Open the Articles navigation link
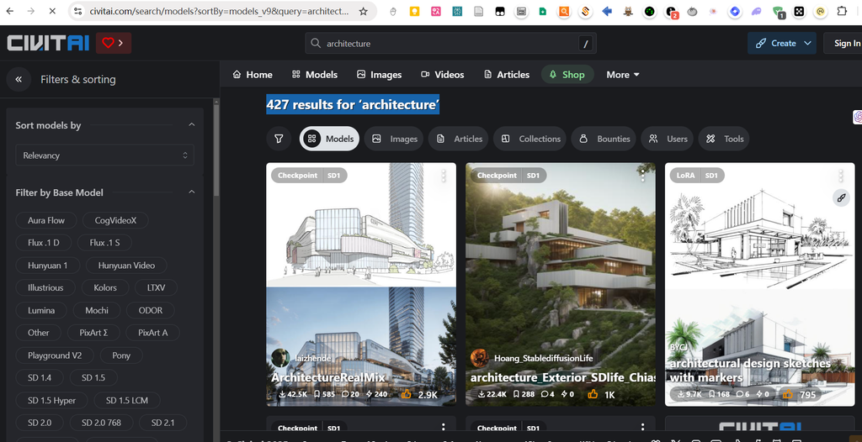Viewport: 862px width, 442px height. click(x=506, y=75)
